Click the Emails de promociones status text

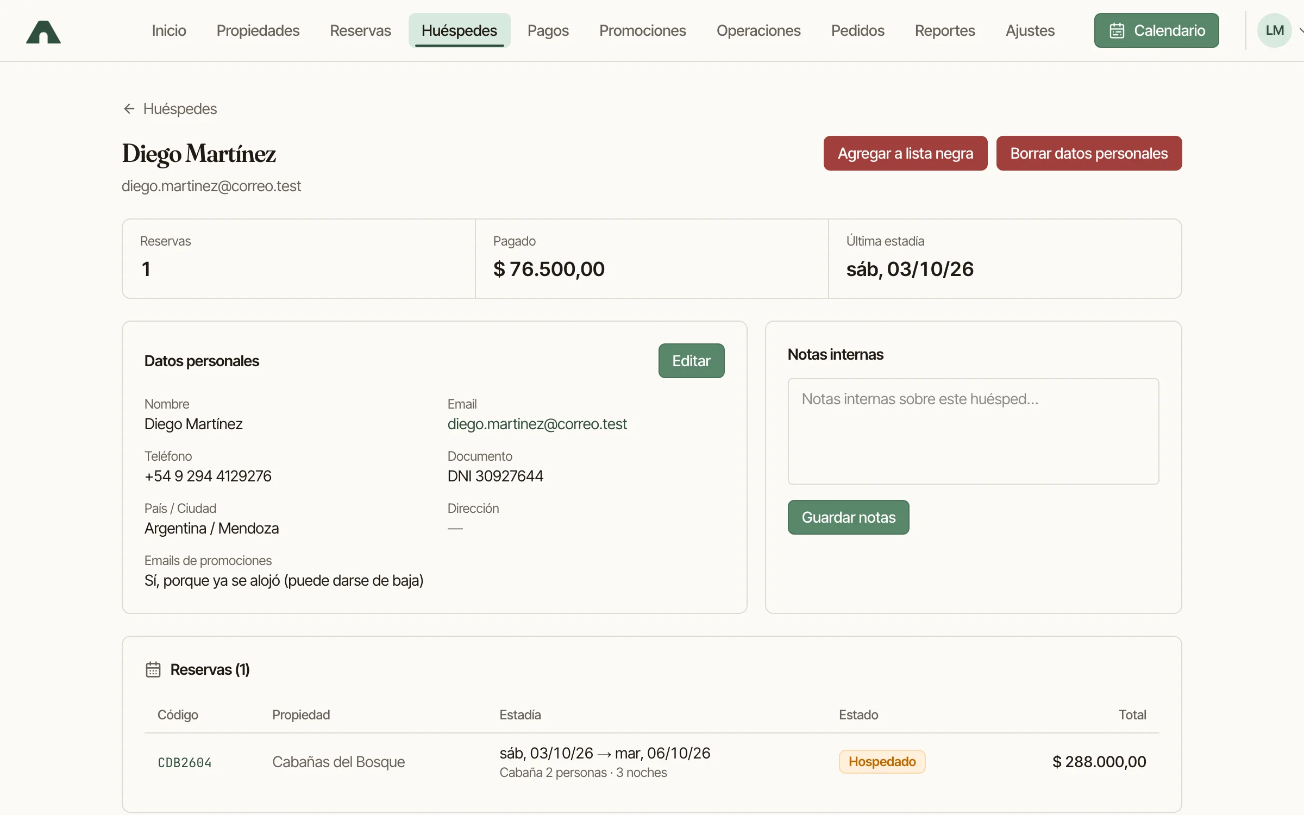284,580
